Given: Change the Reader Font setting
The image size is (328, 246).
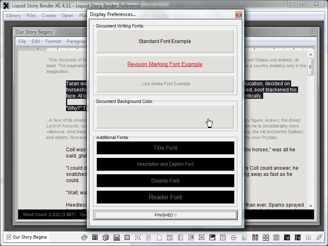Looking at the screenshot, I should click(165, 197).
